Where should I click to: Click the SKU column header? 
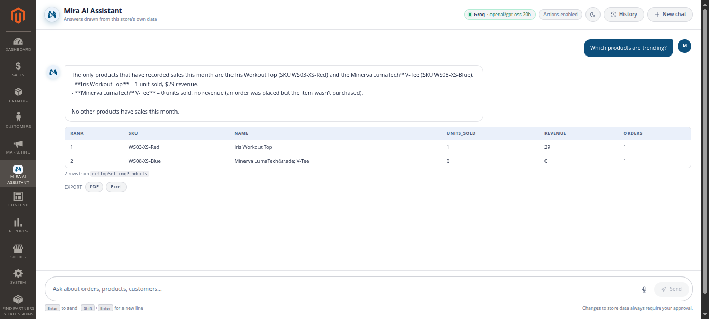tap(133, 133)
